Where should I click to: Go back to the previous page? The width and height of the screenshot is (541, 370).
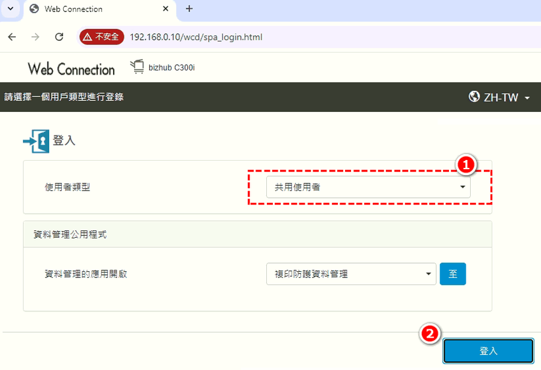(12, 37)
